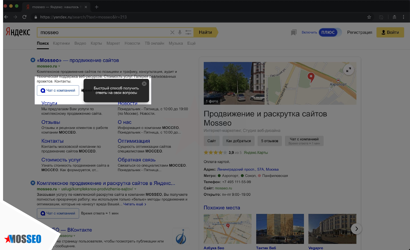Screen dimensions: 410x250
Task: Open Отзывы sitelink
Action: pos(51,122)
